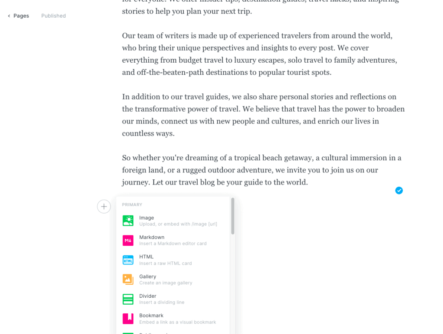Click the pink Bookmark card icon
443x334 pixels.
click(128, 318)
